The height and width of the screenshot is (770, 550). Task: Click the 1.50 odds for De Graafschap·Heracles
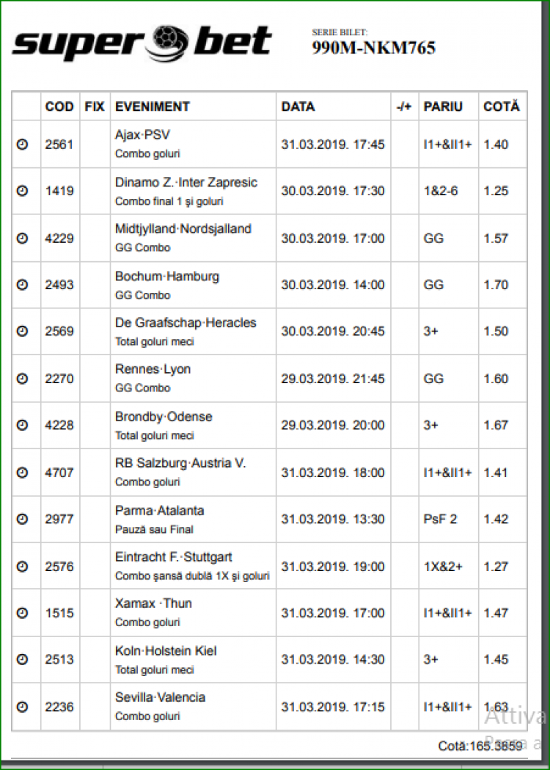tap(496, 332)
